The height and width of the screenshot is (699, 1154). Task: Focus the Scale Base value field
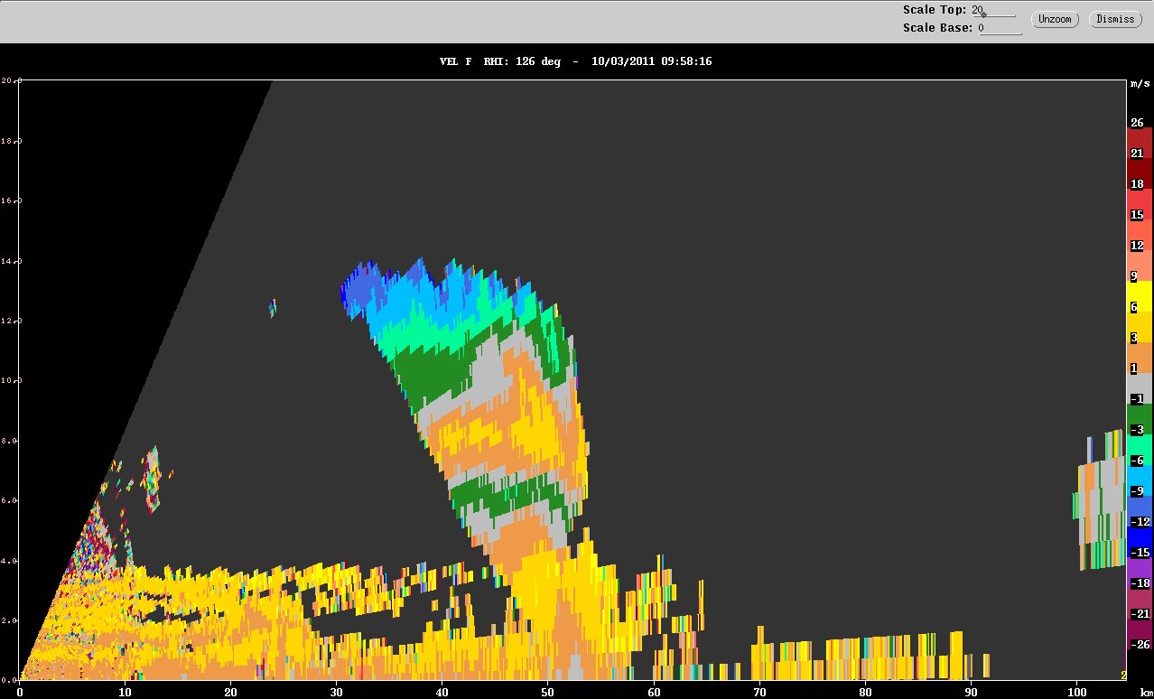point(1000,27)
